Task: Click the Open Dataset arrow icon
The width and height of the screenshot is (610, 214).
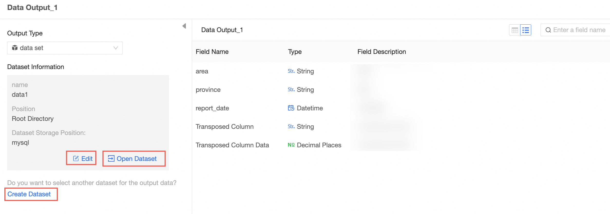Action: pyautogui.click(x=111, y=159)
